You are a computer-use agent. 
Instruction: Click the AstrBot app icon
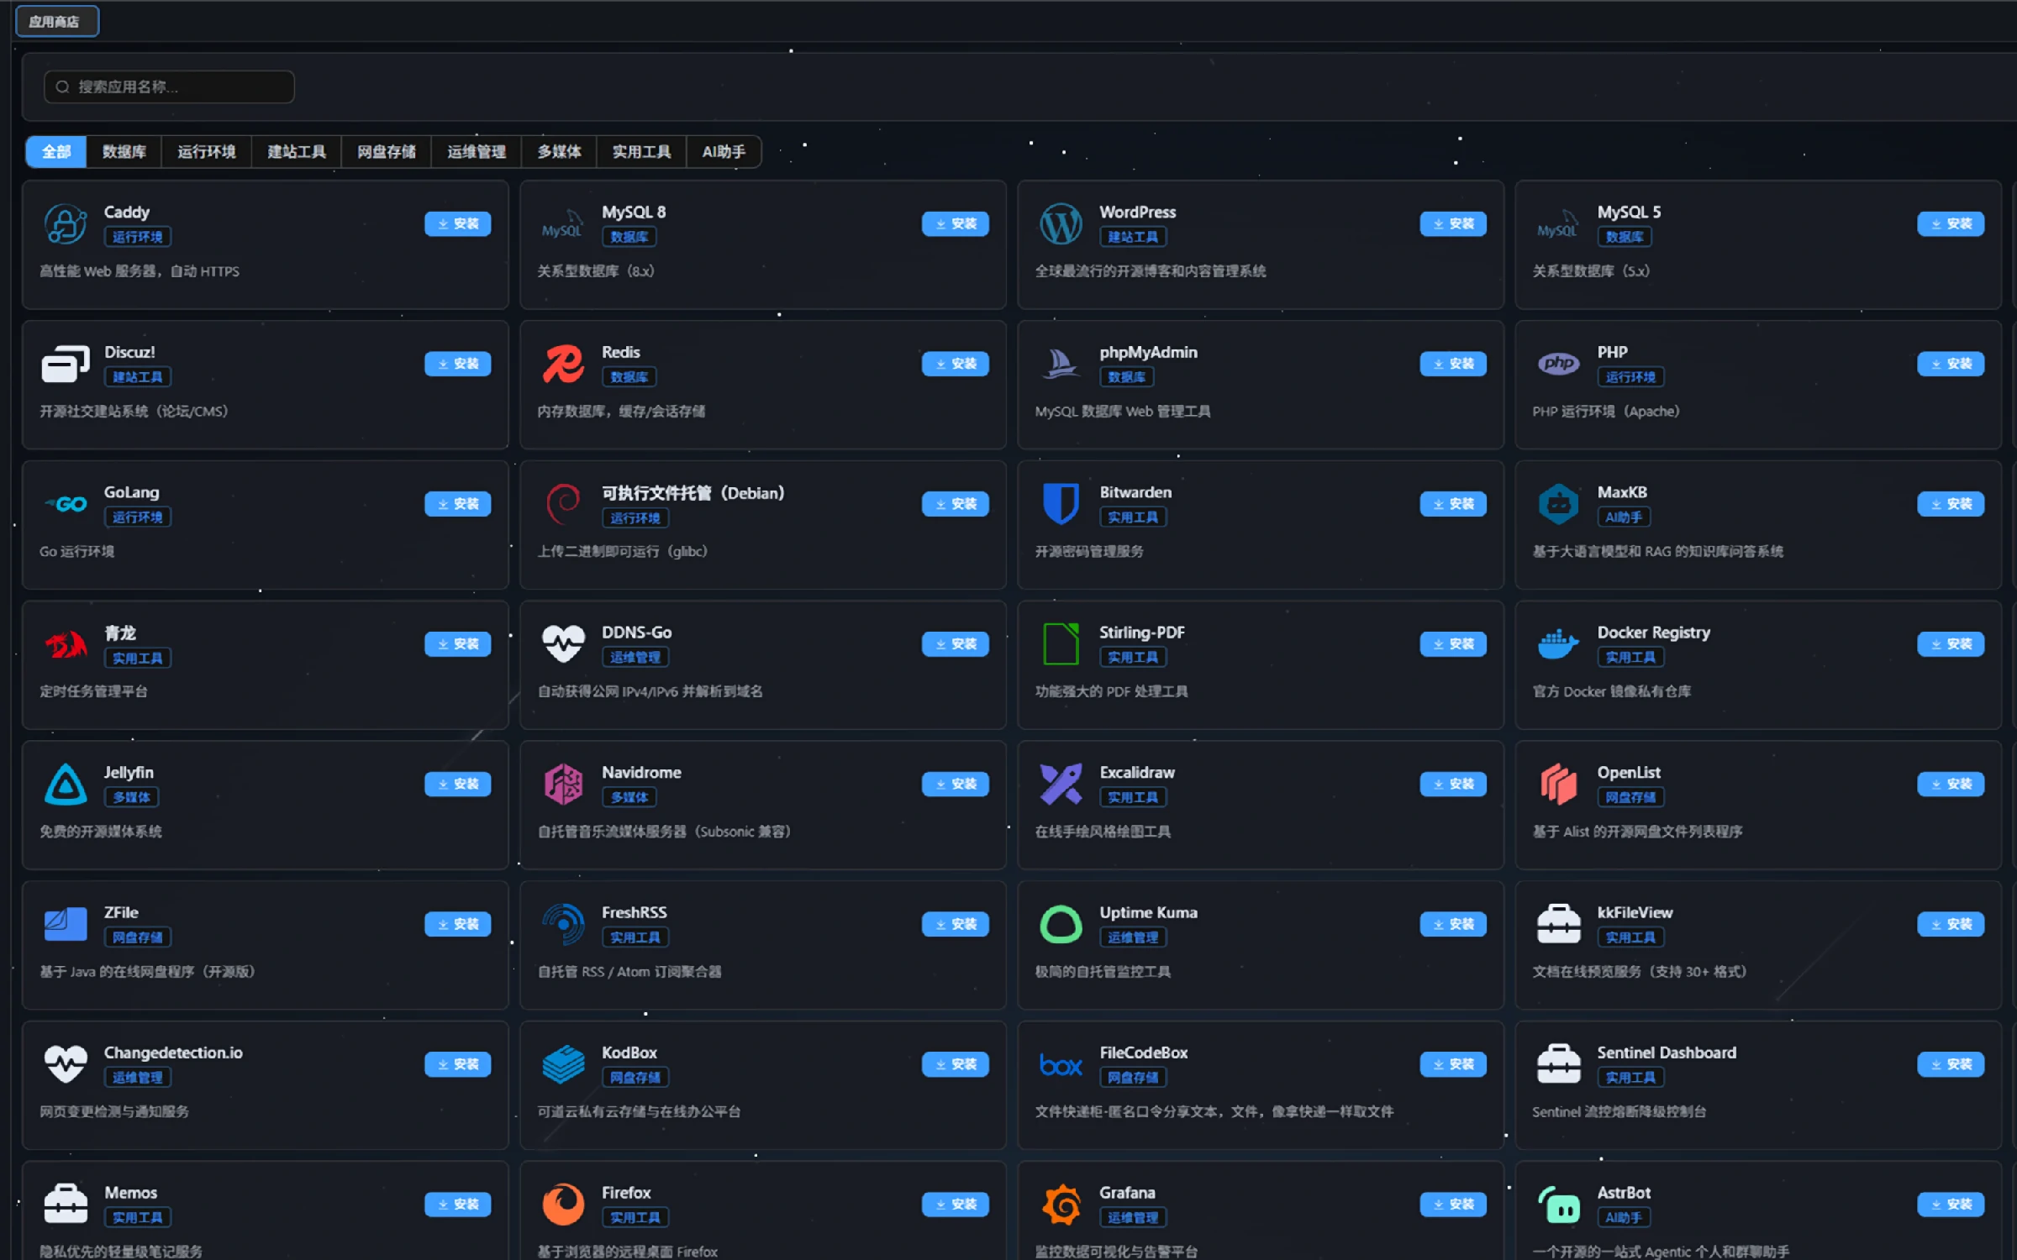pyautogui.click(x=1558, y=1205)
